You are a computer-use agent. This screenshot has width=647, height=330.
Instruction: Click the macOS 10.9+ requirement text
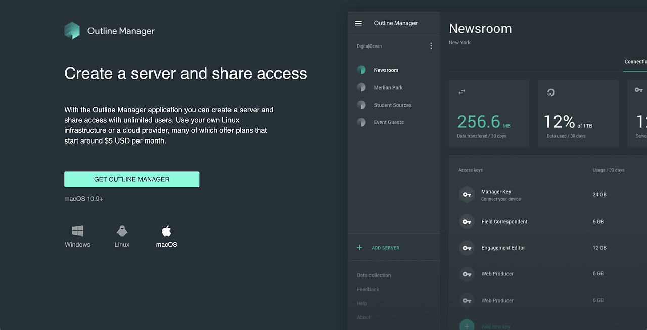[84, 199]
